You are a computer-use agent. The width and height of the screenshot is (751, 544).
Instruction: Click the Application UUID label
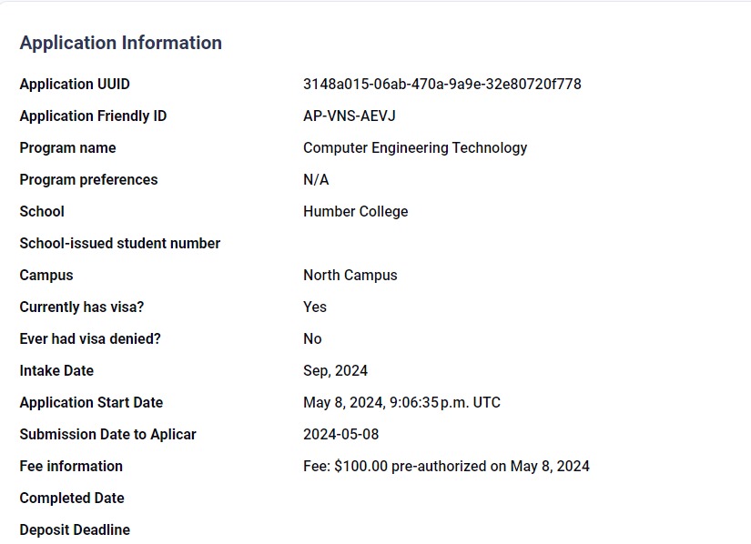coord(75,85)
